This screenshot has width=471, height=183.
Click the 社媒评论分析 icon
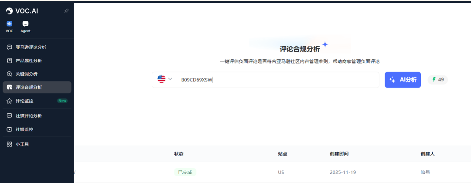pos(9,116)
